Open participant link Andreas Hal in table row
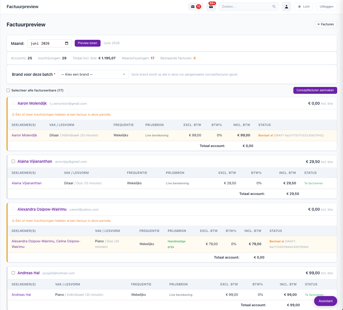This screenshot has height=310, width=343. (x=21, y=295)
